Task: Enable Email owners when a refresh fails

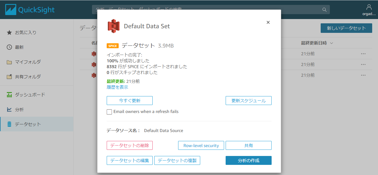Action: [109, 112]
